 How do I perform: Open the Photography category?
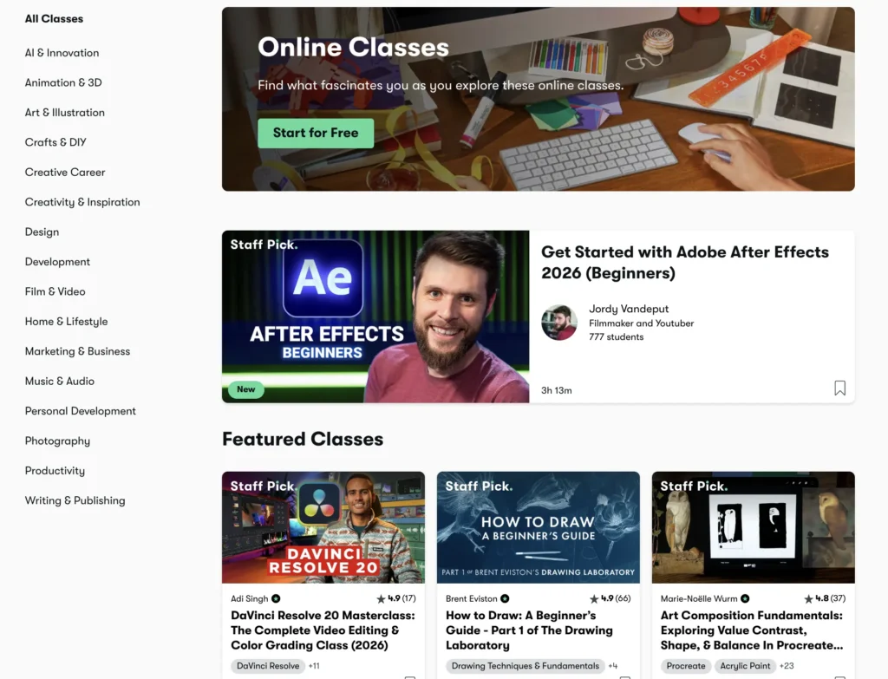(x=57, y=441)
